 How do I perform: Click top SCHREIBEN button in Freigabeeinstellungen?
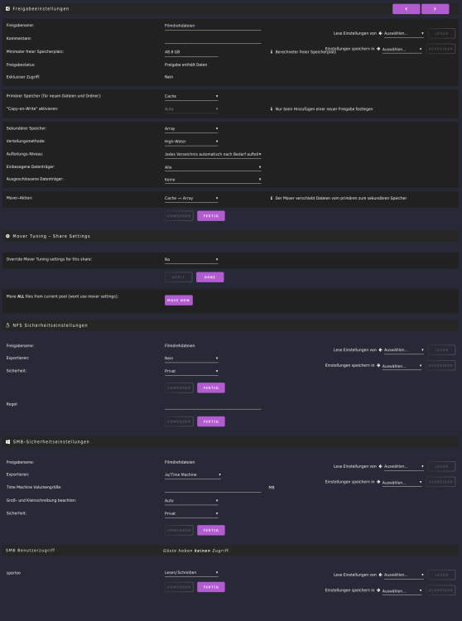point(440,49)
